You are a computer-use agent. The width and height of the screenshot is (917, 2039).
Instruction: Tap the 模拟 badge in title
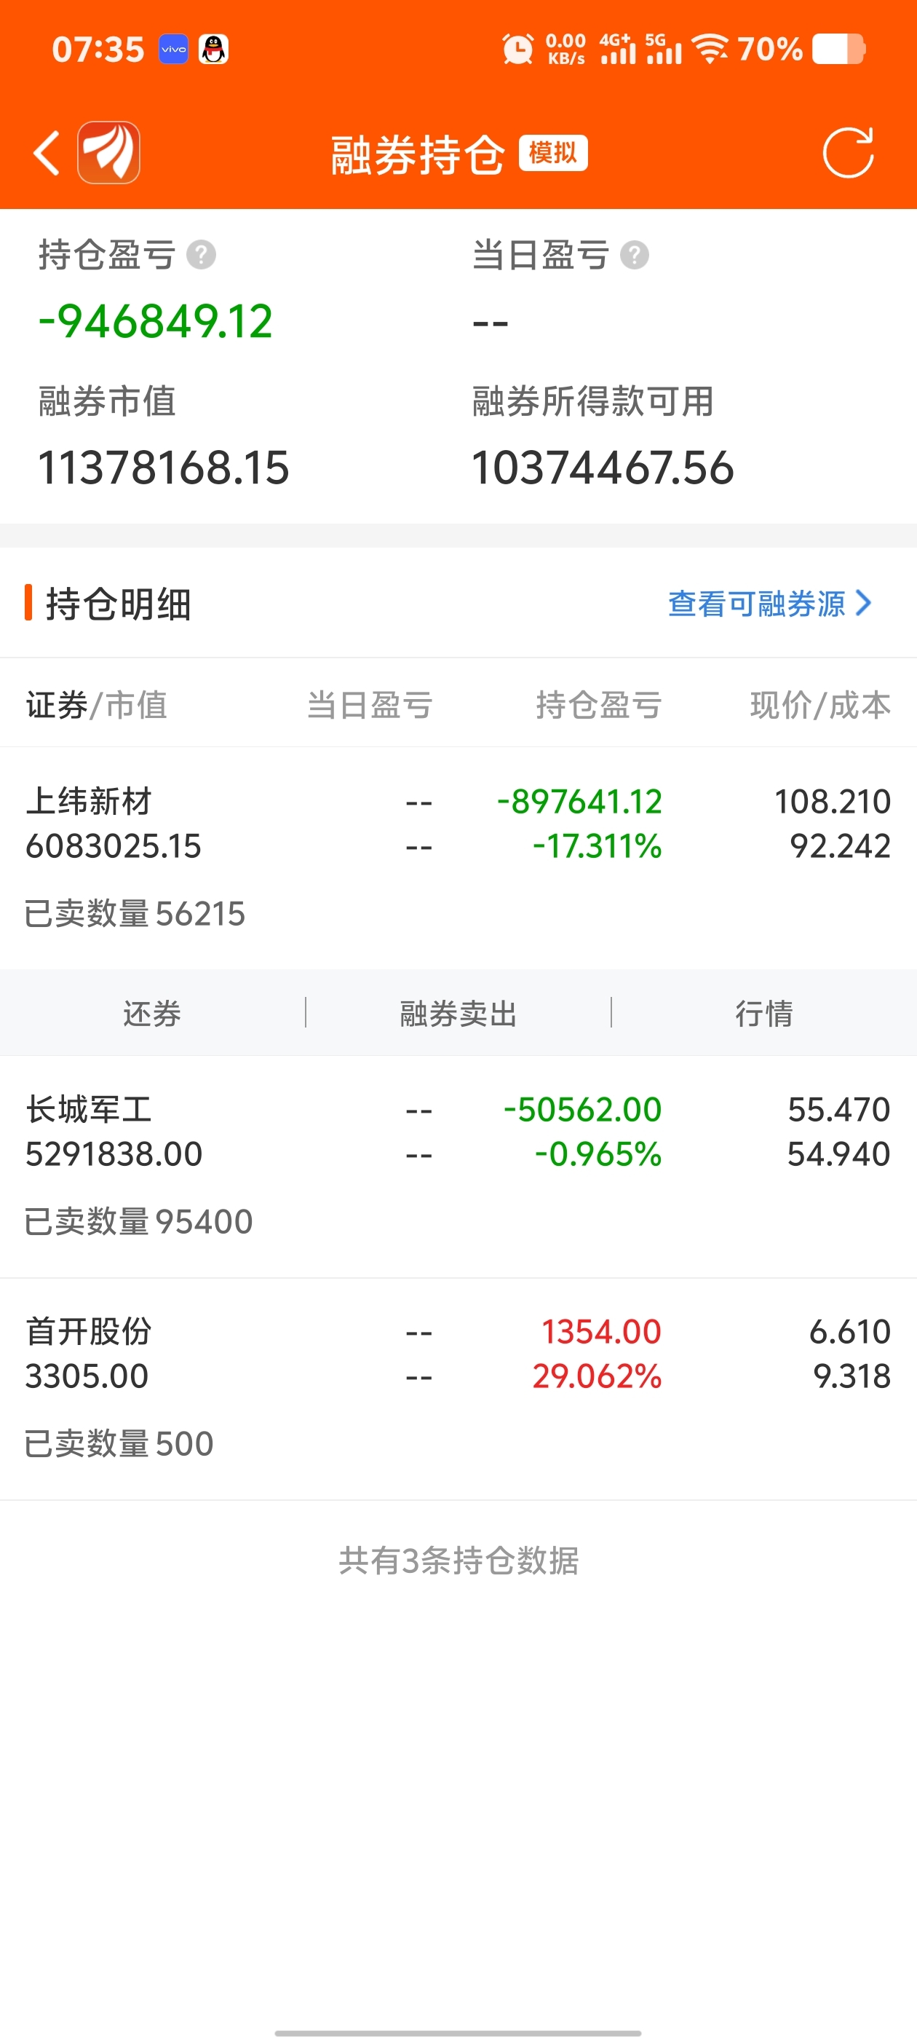pos(553,153)
